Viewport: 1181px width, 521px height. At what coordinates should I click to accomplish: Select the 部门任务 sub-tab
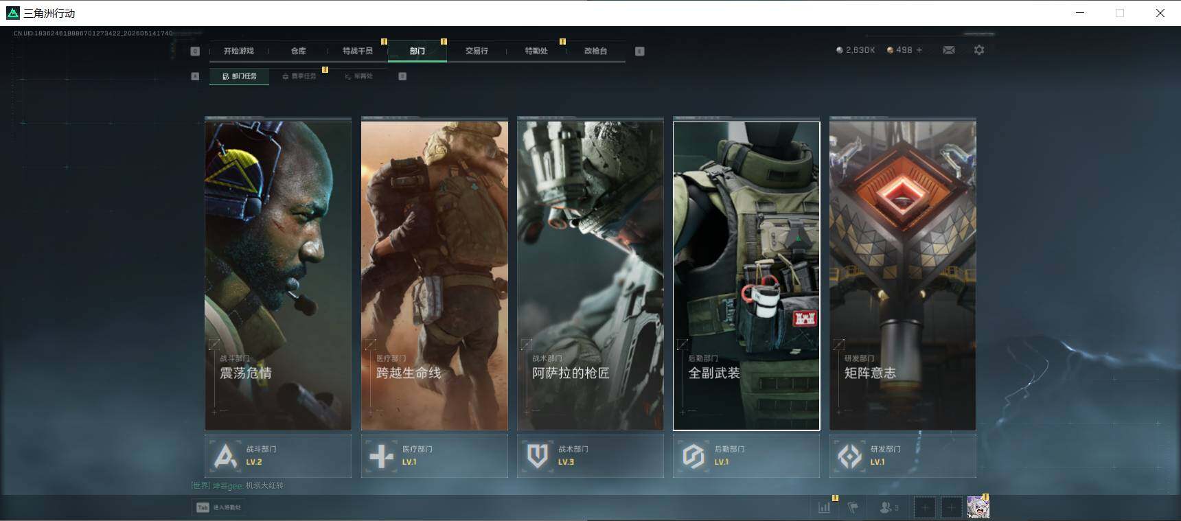pyautogui.click(x=240, y=76)
